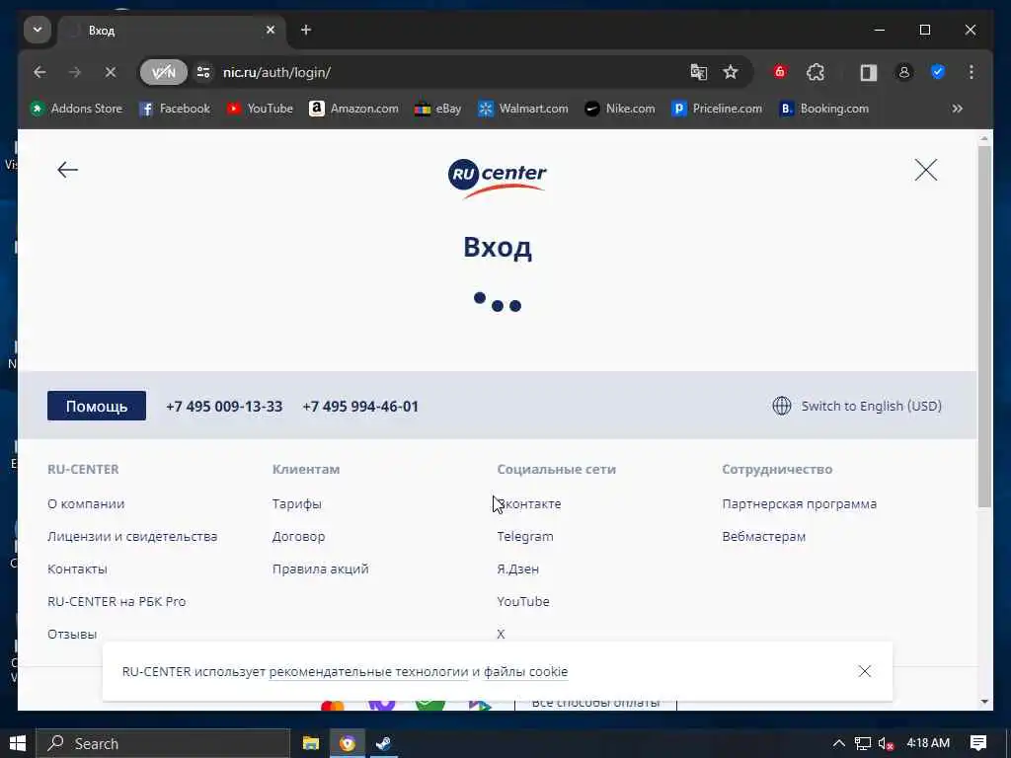This screenshot has width=1011, height=758.
Task: Open the Facebook bookmark
Action: tap(175, 109)
